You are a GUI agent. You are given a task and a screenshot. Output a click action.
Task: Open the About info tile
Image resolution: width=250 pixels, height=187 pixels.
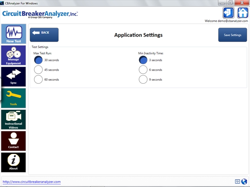(14, 162)
